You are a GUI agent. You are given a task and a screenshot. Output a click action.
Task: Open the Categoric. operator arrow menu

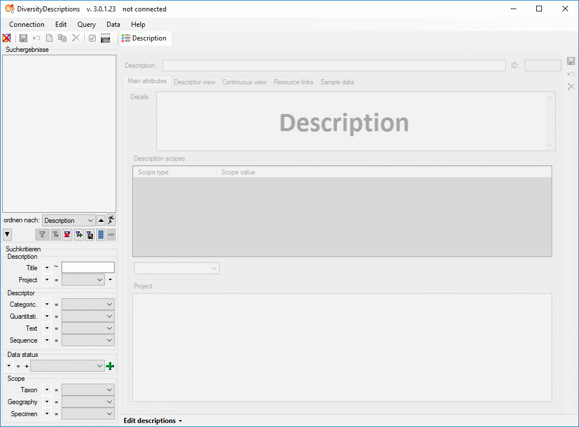(47, 304)
